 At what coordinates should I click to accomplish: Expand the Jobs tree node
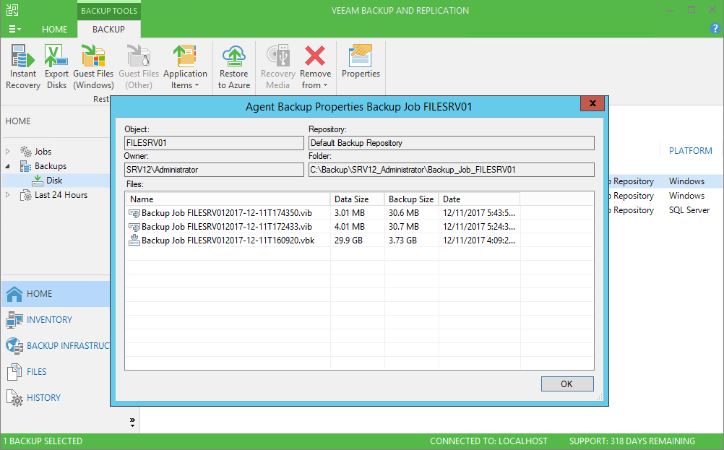[7, 151]
